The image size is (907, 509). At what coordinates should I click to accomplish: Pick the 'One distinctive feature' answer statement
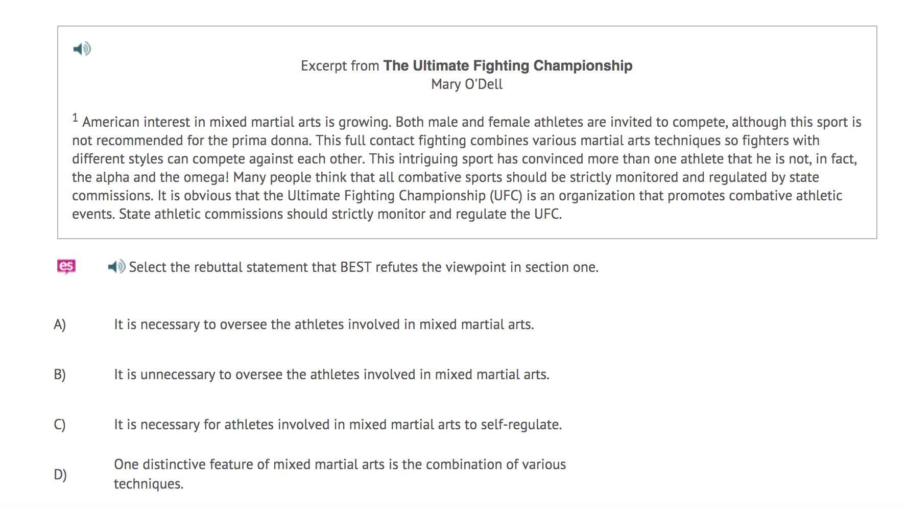[x=340, y=465]
